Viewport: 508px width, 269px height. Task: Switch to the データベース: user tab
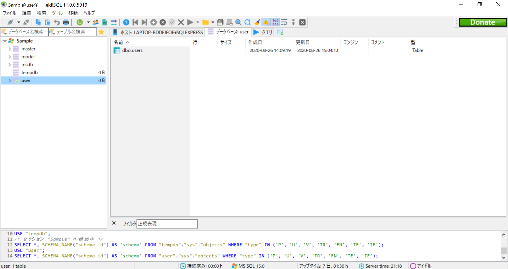[228, 32]
